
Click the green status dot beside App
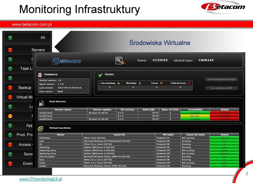pos(10,126)
